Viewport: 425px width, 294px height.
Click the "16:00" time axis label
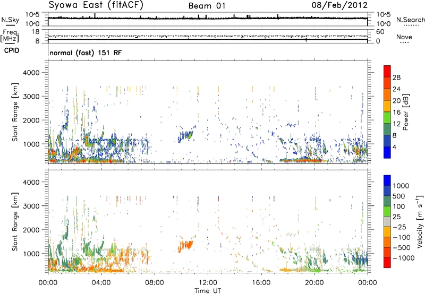click(x=261, y=283)
